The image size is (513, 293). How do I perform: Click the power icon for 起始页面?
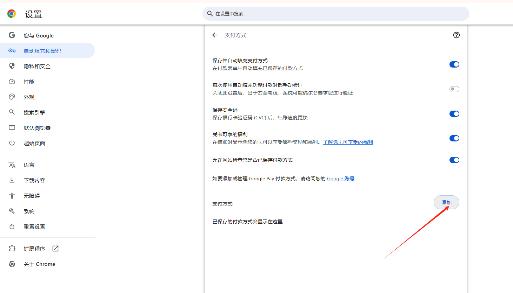(x=12, y=143)
